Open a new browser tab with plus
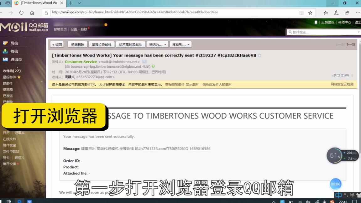Image resolution: width=361 pixels, height=203 pixels. point(71,3)
